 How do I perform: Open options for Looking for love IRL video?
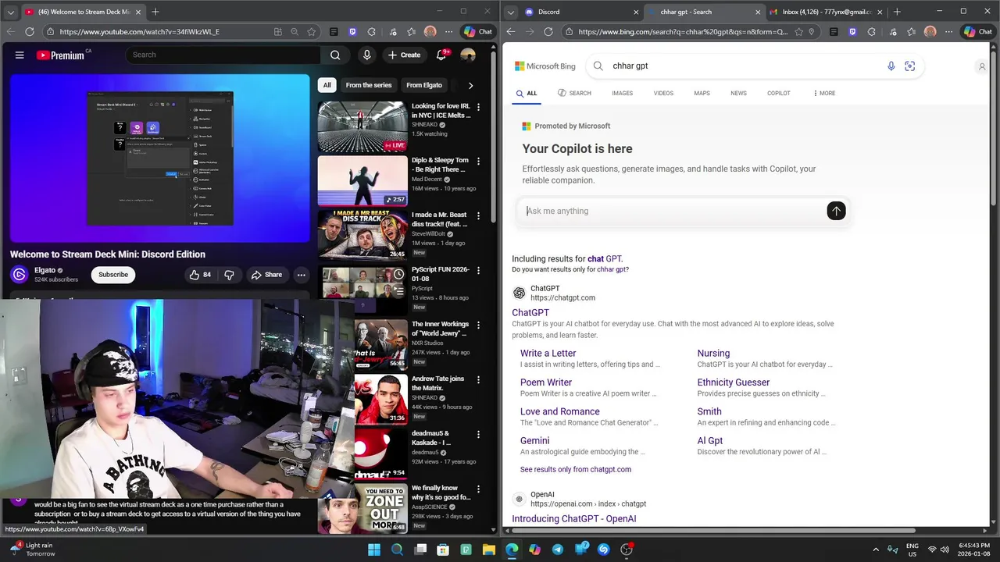479,107
